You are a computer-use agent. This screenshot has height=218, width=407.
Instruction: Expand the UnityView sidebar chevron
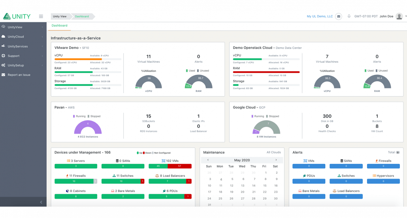point(42,27)
